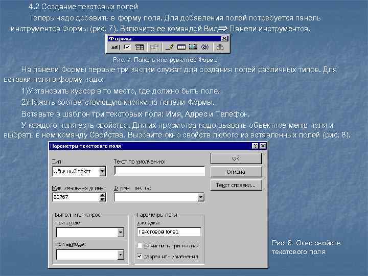The height and width of the screenshot is (276, 368).
Task: Click caption 'Рис. 8. Окно свойств'
Action: [x=306, y=243]
